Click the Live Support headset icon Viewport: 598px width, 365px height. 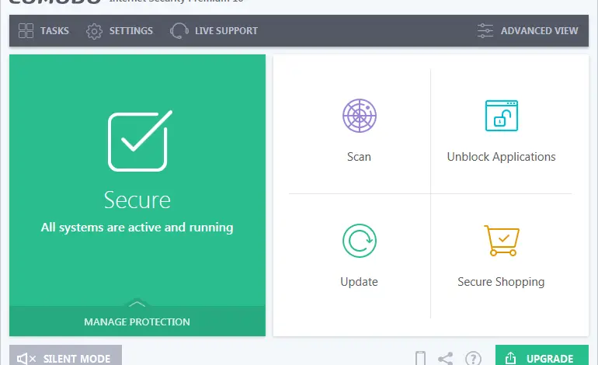pos(179,31)
